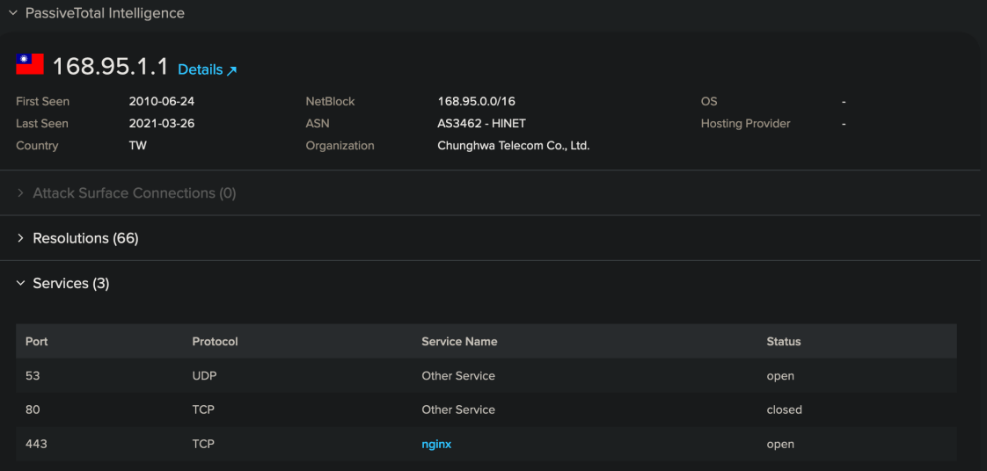Open the nginx service link
This screenshot has width=987, height=471.
436,444
